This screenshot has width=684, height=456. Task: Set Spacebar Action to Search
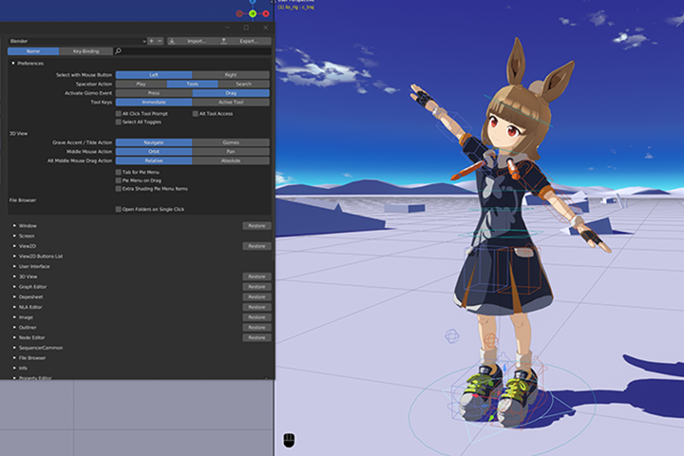[x=243, y=84]
